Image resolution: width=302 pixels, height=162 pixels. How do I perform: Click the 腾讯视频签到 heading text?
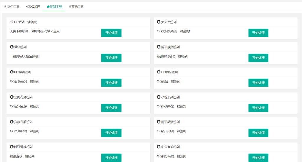coord(170,47)
